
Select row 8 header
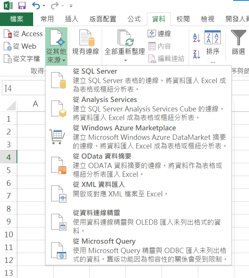pos(9,208)
